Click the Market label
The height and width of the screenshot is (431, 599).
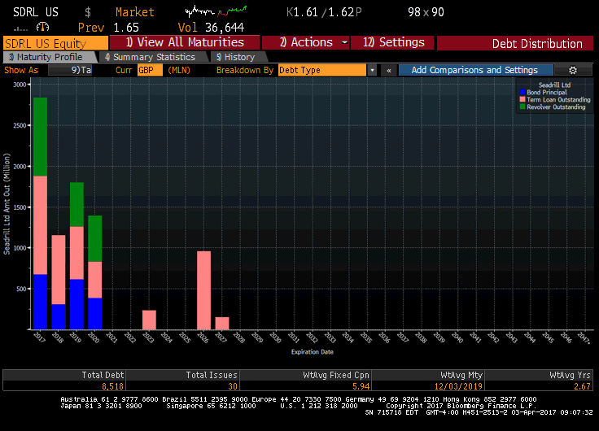pyautogui.click(x=135, y=12)
